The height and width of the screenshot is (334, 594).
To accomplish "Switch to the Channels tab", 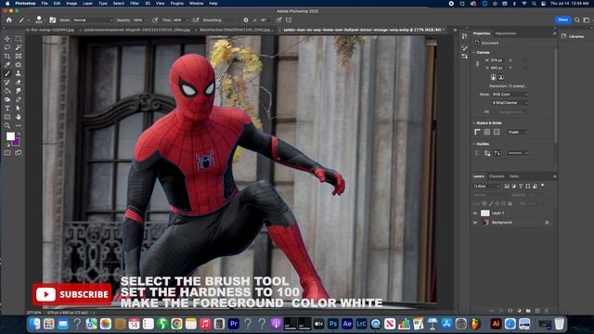I will [x=497, y=176].
